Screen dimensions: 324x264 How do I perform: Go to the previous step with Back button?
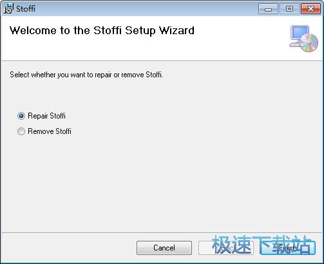226,248
